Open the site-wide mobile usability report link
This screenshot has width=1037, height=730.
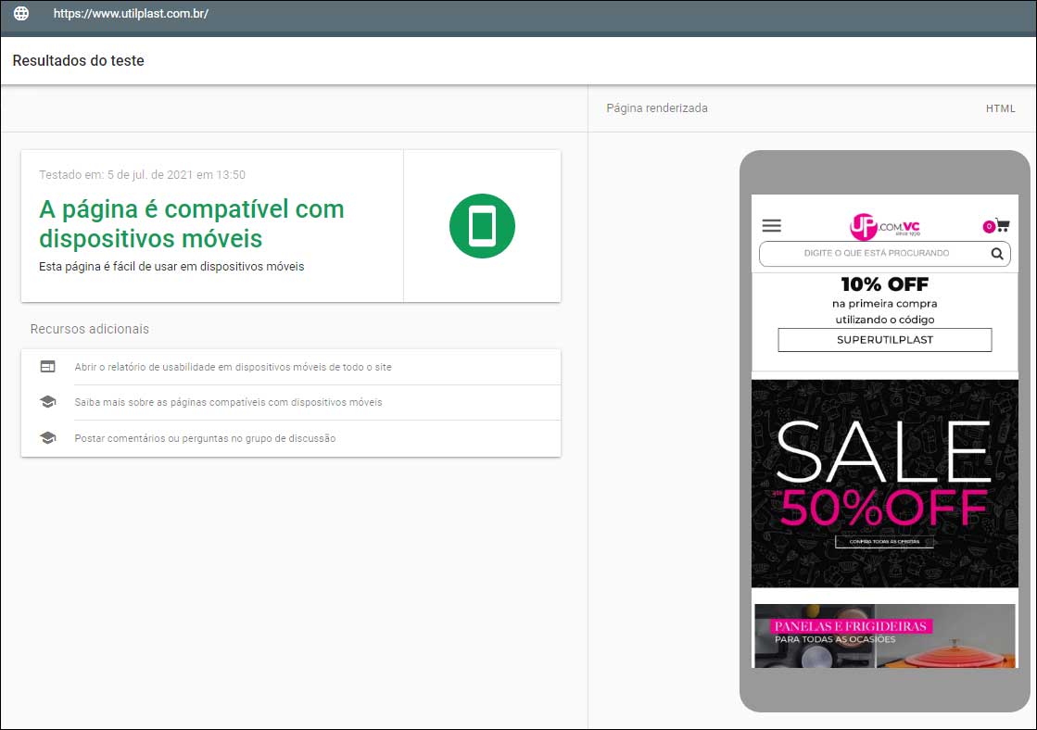pos(233,367)
